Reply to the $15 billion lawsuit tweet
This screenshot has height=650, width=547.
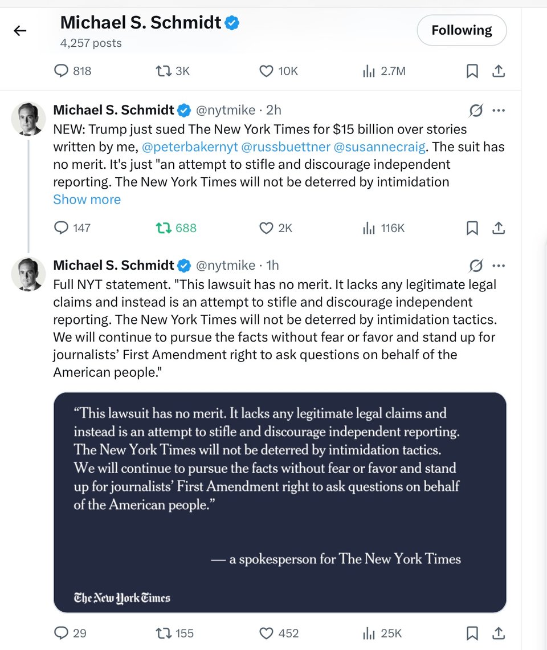[61, 227]
